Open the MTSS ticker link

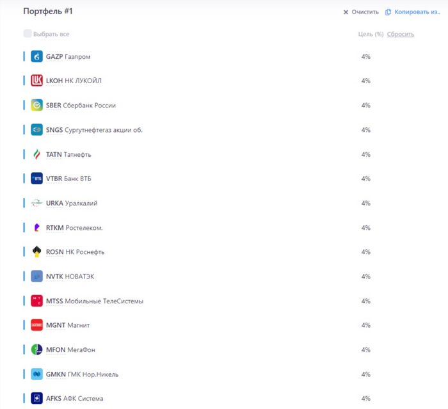[54, 301]
